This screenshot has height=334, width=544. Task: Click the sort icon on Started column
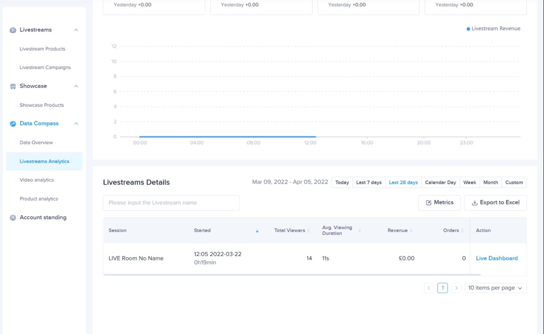point(257,231)
